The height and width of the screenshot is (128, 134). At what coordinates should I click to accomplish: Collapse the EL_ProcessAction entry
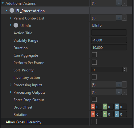tap(7, 11)
